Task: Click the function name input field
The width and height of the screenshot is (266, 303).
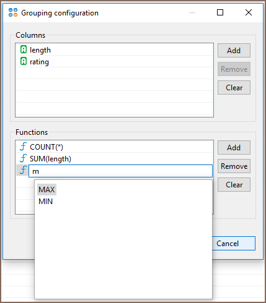Action: point(120,171)
